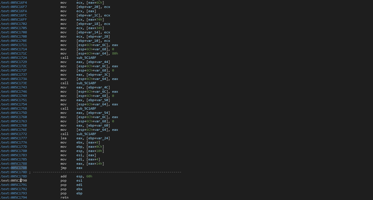Click the jmp mnemonic at 005C178B
The height and width of the screenshot is (200, 373).
click(x=63, y=168)
